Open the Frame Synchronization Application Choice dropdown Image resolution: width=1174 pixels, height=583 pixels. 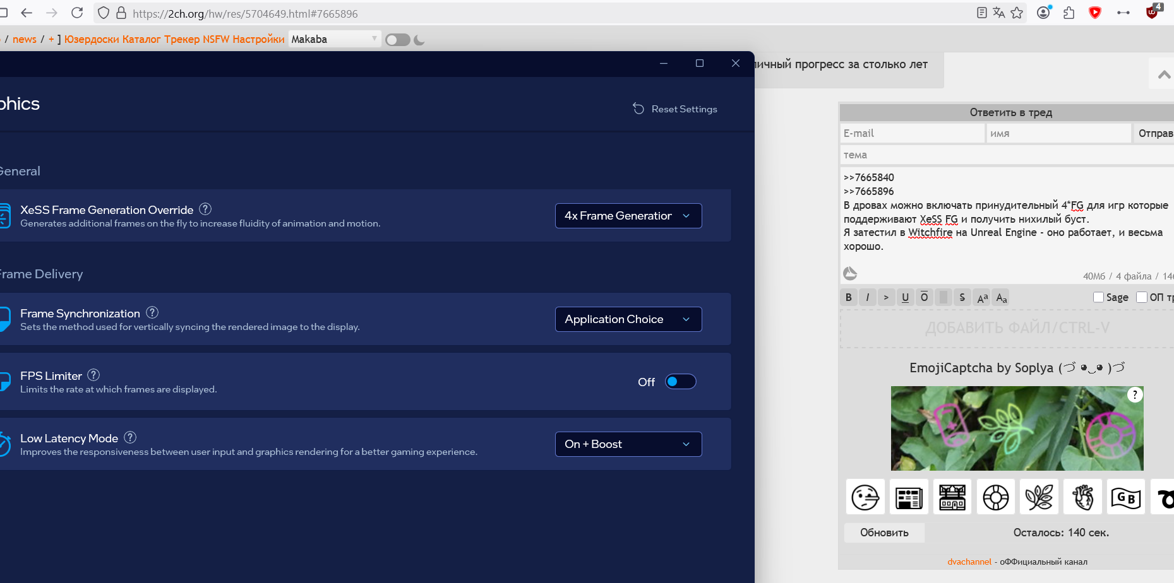(x=628, y=319)
